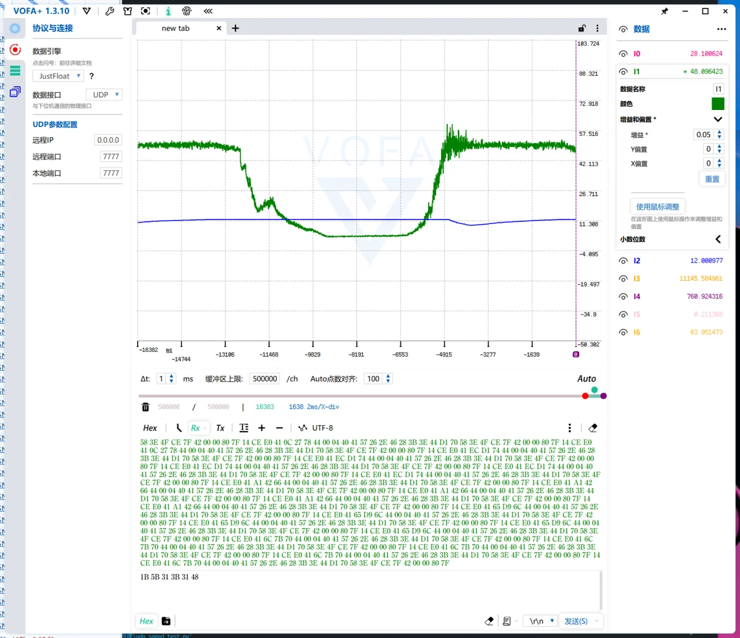This screenshot has height=638, width=740.
Task: Click the reset (重置) button
Action: click(712, 179)
